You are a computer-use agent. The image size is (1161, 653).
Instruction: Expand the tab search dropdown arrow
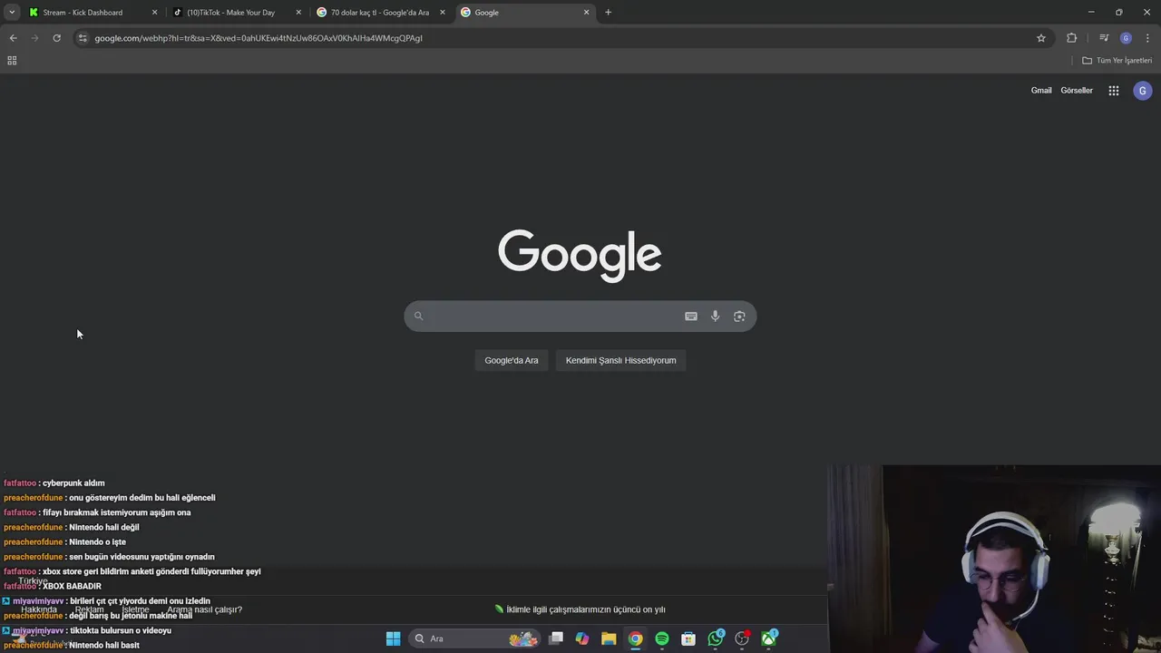coord(12,13)
